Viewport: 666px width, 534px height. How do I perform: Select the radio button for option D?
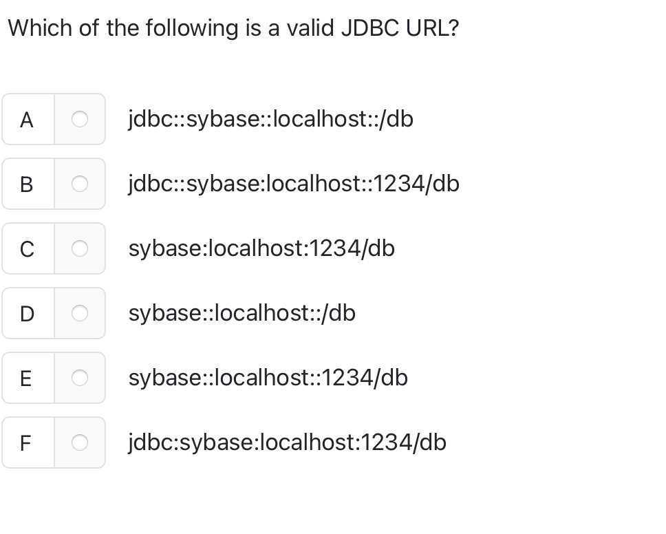(80, 313)
